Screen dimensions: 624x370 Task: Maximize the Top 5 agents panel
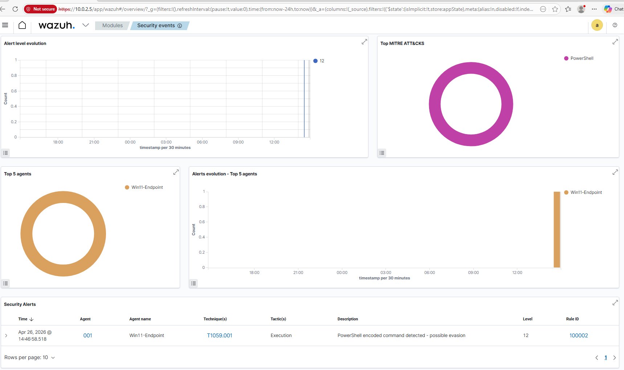[176, 172]
